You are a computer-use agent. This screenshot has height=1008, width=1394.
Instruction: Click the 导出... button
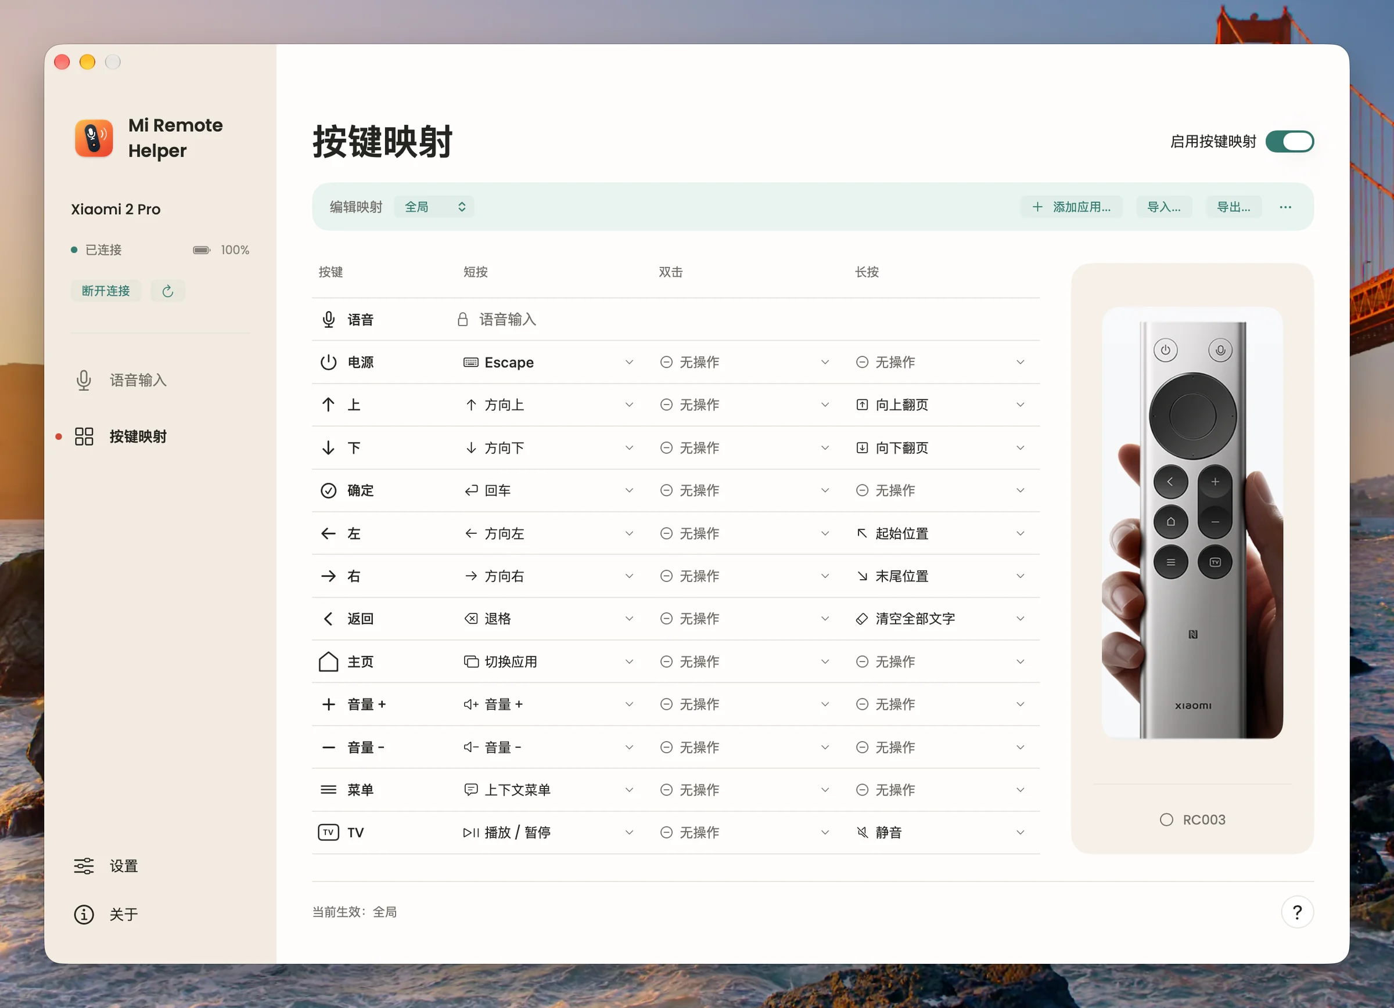(1233, 207)
